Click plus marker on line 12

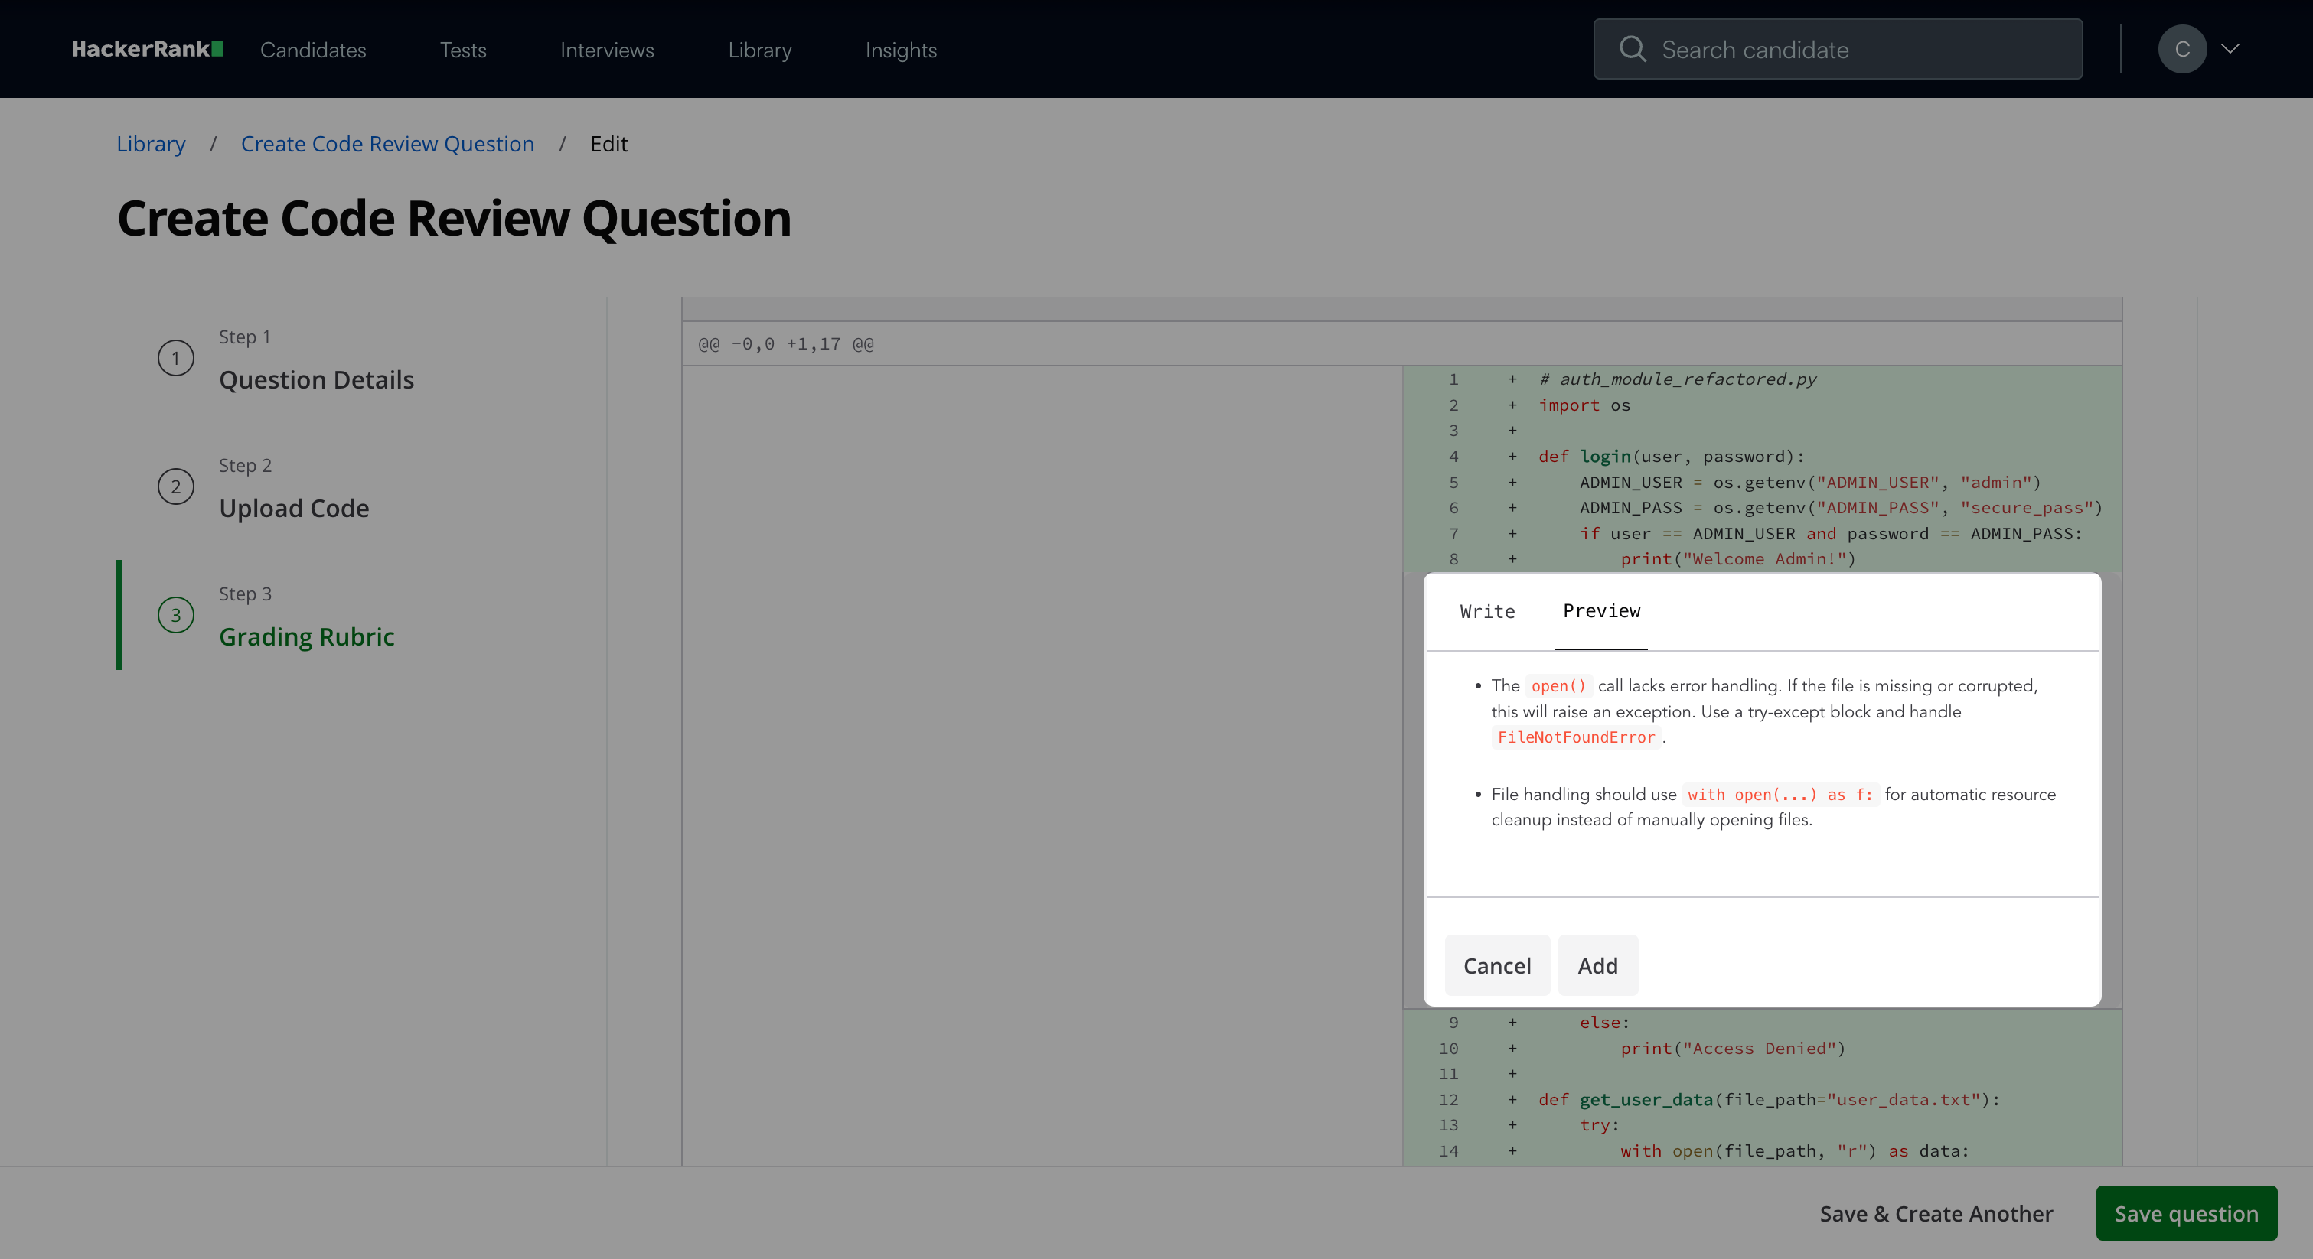[1512, 1099]
